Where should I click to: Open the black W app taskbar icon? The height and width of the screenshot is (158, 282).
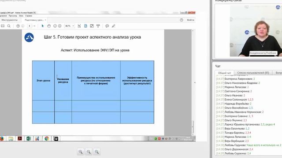point(56,139)
